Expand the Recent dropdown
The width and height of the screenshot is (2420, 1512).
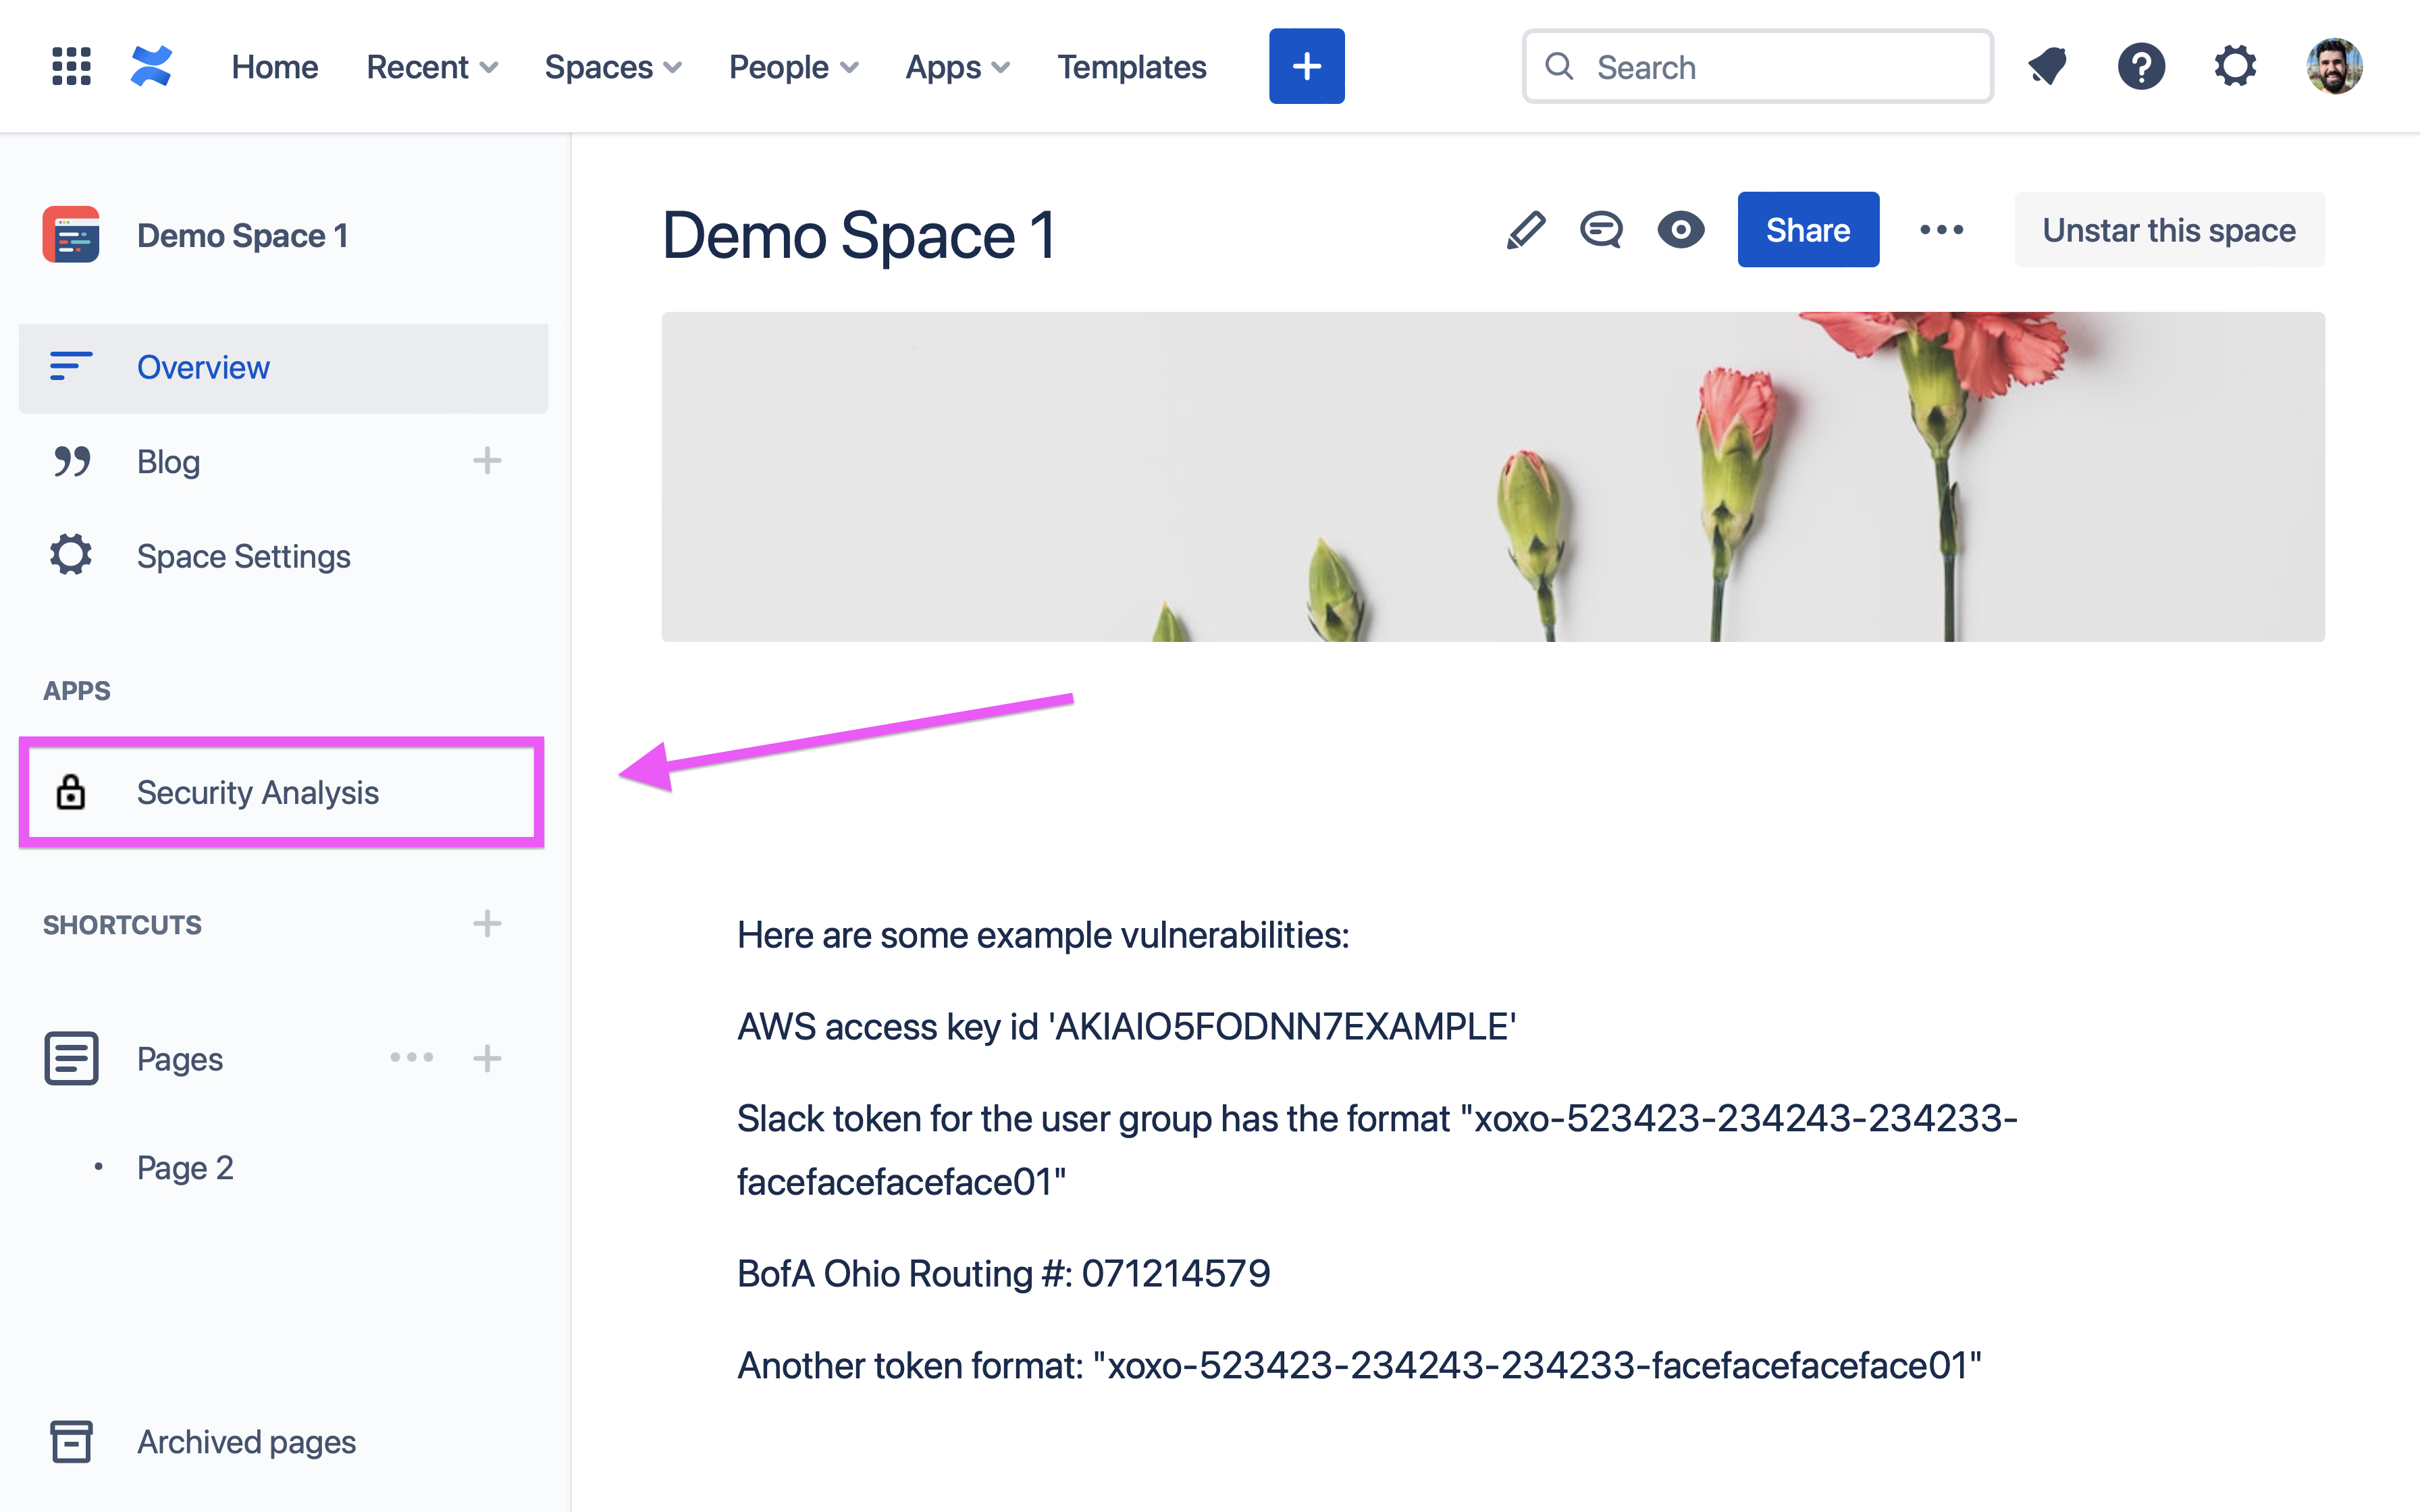point(432,67)
